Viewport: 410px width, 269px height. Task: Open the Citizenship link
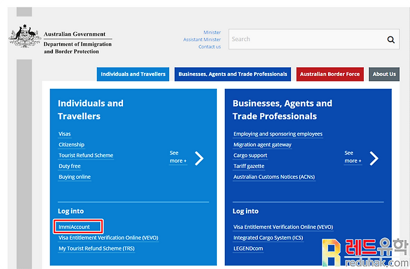tap(71, 145)
